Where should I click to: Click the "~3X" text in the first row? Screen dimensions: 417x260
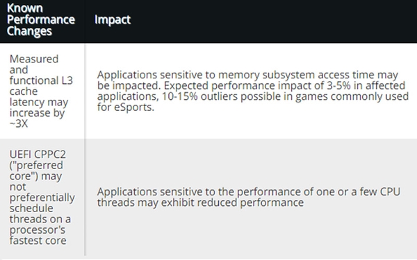[x=19, y=123]
